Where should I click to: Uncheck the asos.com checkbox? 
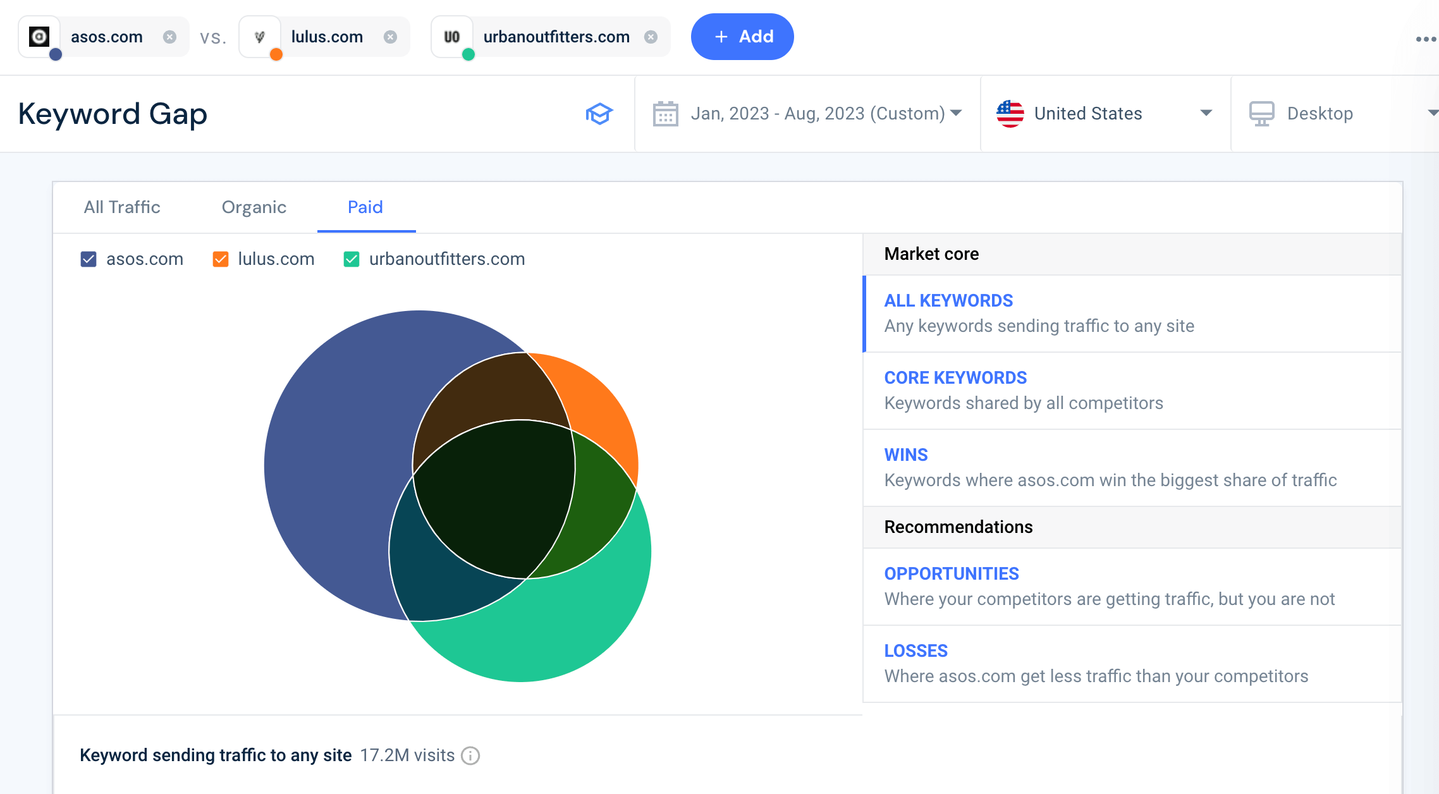coord(89,259)
